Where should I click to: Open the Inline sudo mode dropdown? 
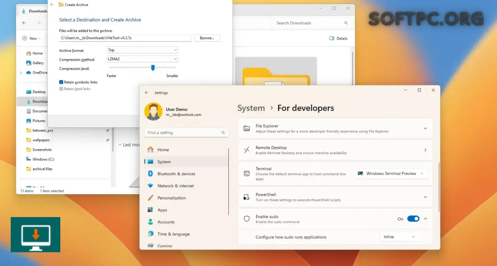coord(399,237)
